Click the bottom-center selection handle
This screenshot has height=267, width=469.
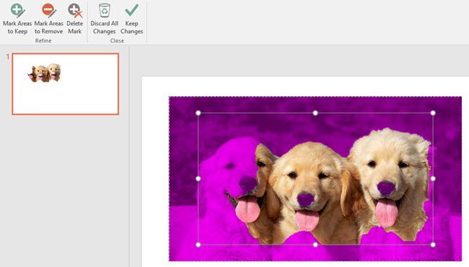tap(315, 245)
